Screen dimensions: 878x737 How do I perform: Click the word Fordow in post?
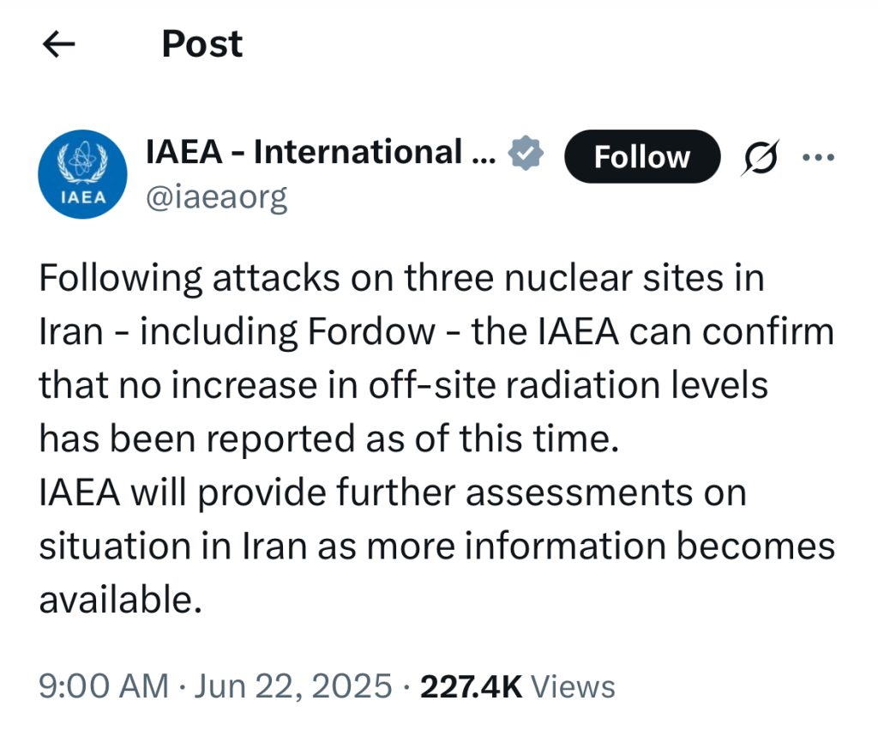pyautogui.click(x=371, y=331)
